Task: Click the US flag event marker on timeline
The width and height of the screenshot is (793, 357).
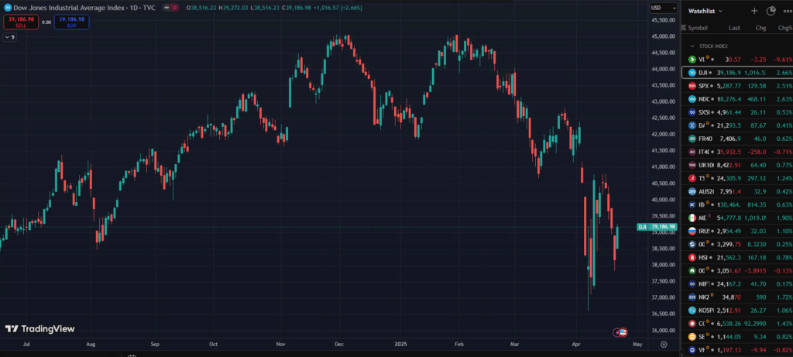Action: point(623,332)
